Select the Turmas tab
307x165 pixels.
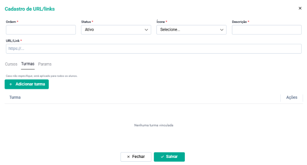pos(28,64)
